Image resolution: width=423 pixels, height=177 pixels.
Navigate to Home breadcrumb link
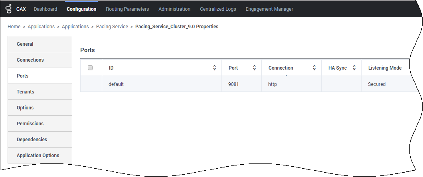14,27
